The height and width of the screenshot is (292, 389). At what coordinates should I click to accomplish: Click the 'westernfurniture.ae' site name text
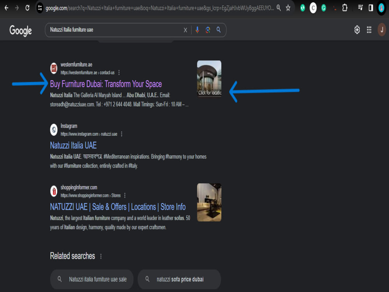(x=76, y=65)
